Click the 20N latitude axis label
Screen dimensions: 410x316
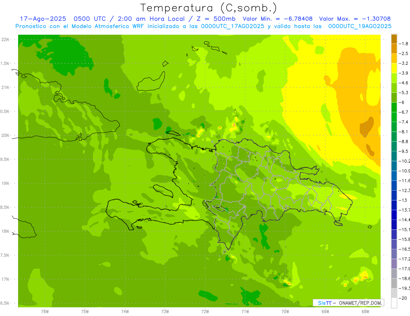[5, 135]
